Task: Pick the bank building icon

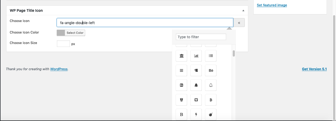Action: 181,56
